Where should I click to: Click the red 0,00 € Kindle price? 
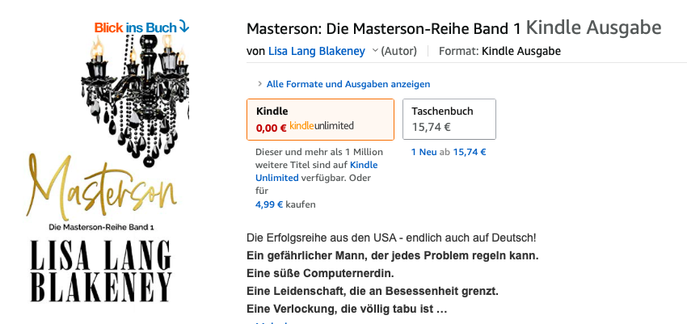(272, 128)
